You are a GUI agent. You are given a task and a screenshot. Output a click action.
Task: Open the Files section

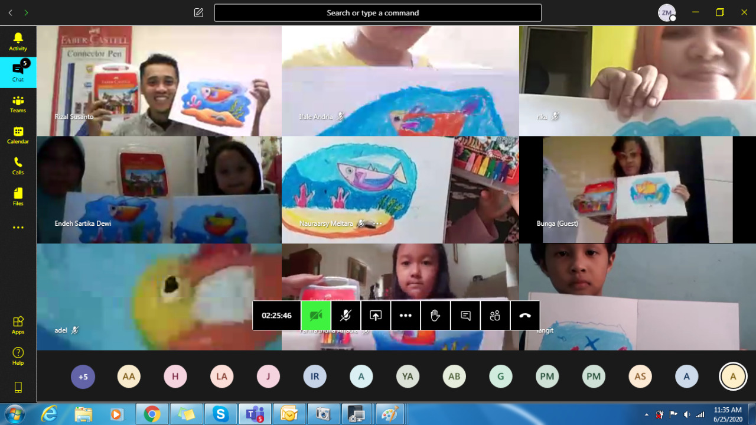point(18,196)
